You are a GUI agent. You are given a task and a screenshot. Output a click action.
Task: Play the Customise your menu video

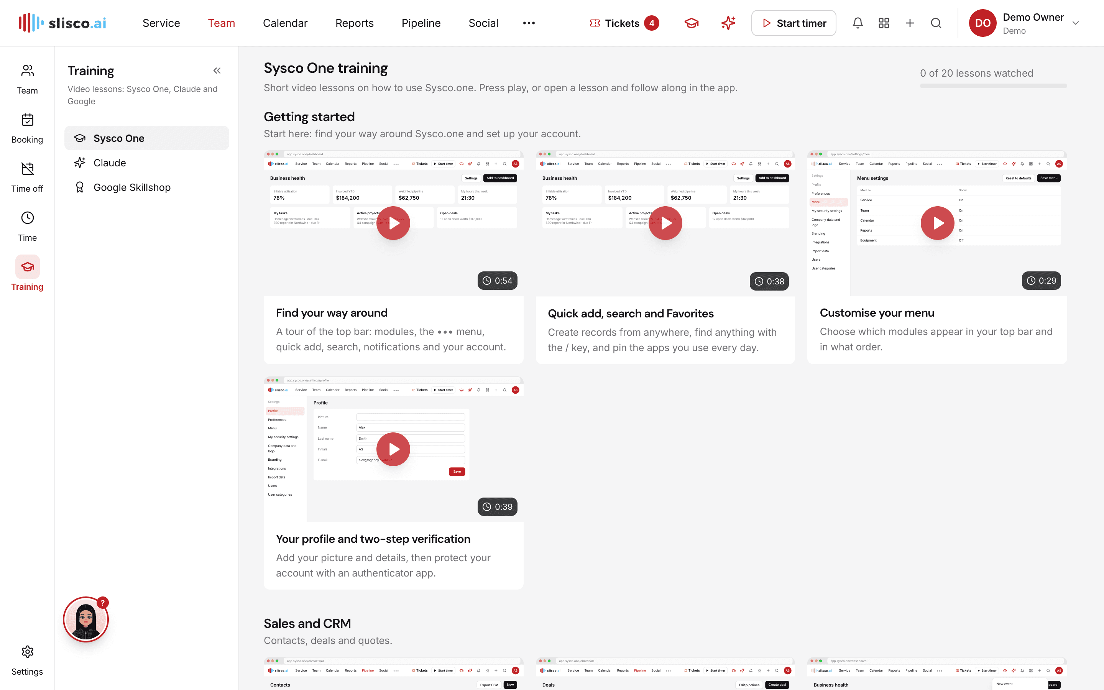(938, 223)
